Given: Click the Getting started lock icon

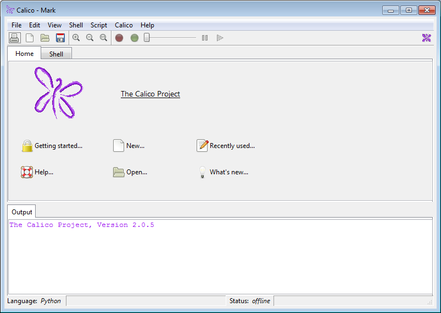Looking at the screenshot, I should coord(27,146).
